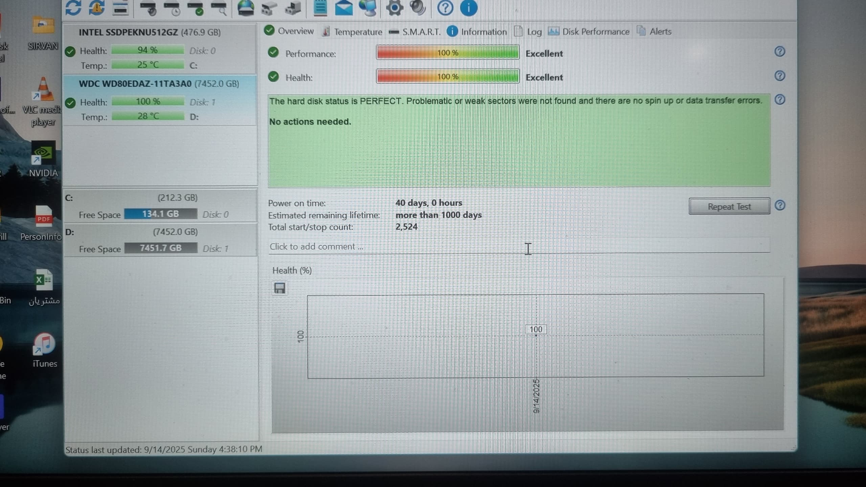
Task: Open settings via the gear toolbar icon
Action: (394, 7)
